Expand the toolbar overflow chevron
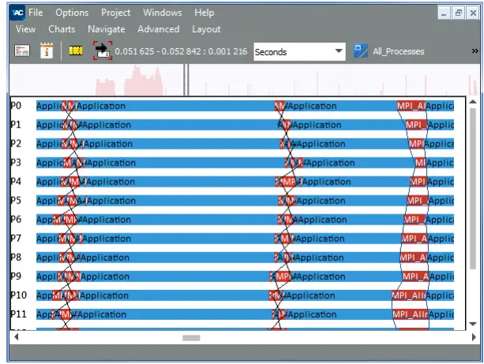Viewport: 484px width, 364px height. [475, 50]
